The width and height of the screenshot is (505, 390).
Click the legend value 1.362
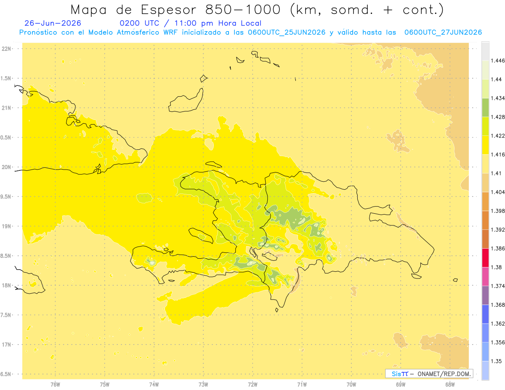click(498, 324)
